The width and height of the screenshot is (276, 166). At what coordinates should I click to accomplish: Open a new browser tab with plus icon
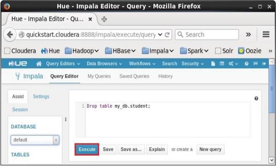[x=104, y=19]
